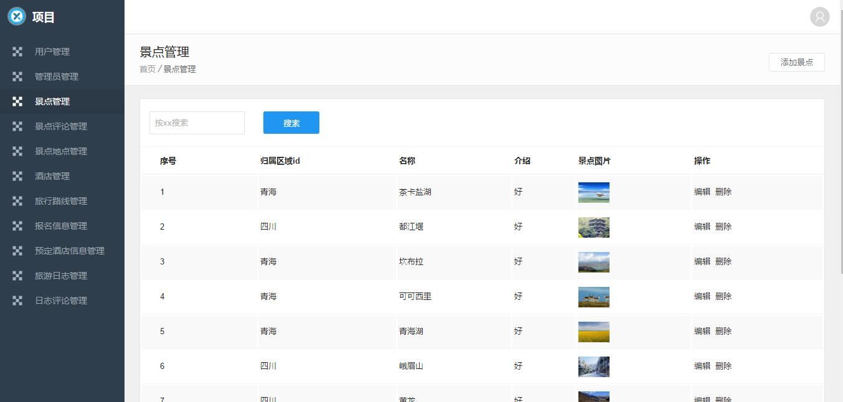Click the vertical page scrollbar
Image resolution: width=843 pixels, height=402 pixels.
tap(840, 137)
